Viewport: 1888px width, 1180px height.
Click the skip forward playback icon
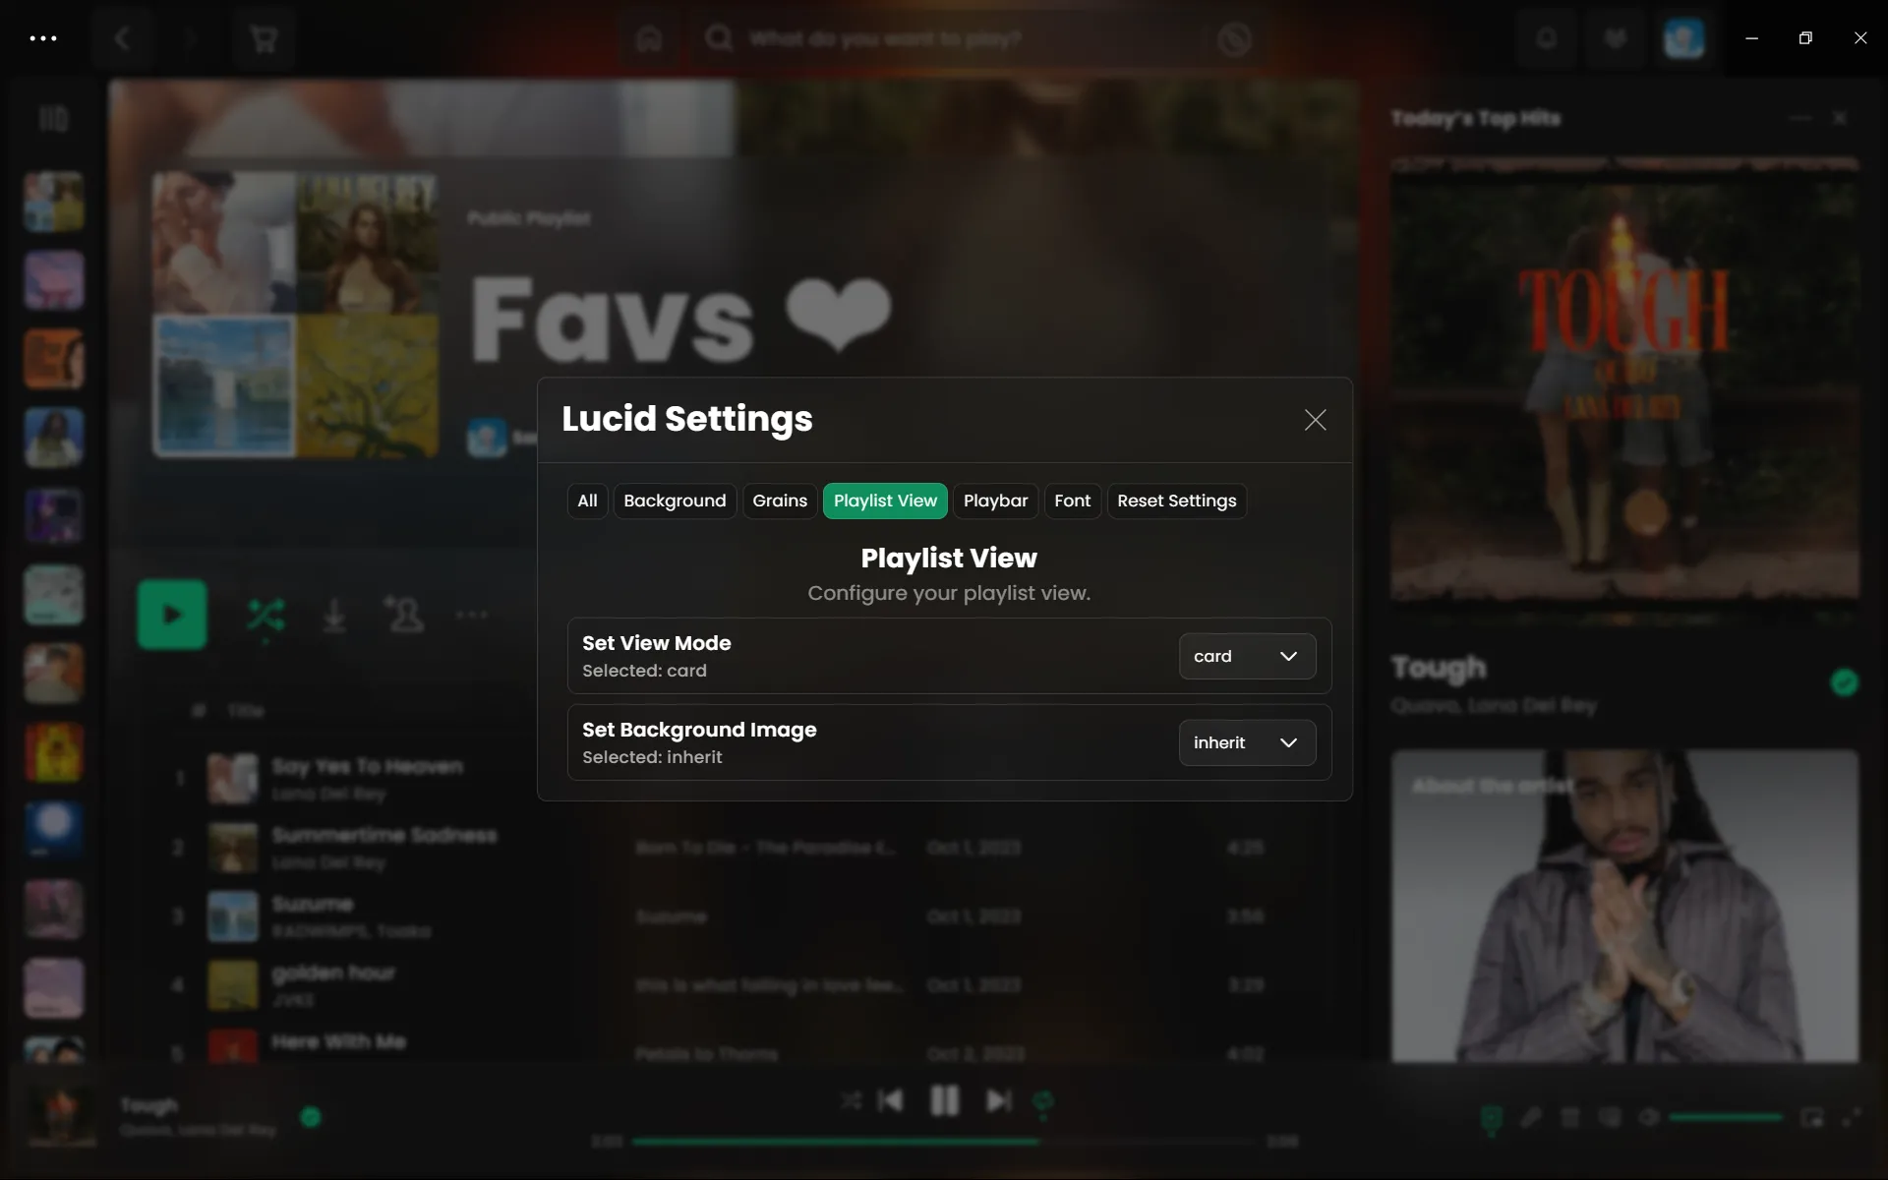click(998, 1099)
